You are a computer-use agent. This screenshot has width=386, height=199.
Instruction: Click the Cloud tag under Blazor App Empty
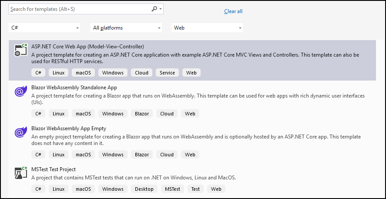click(167, 155)
